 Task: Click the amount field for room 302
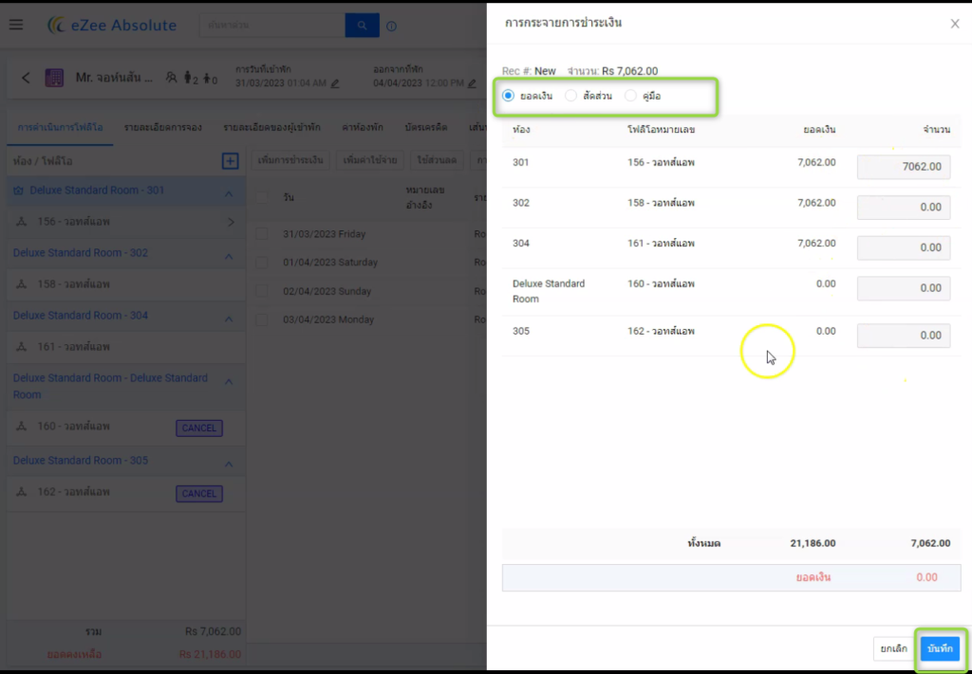tap(904, 208)
